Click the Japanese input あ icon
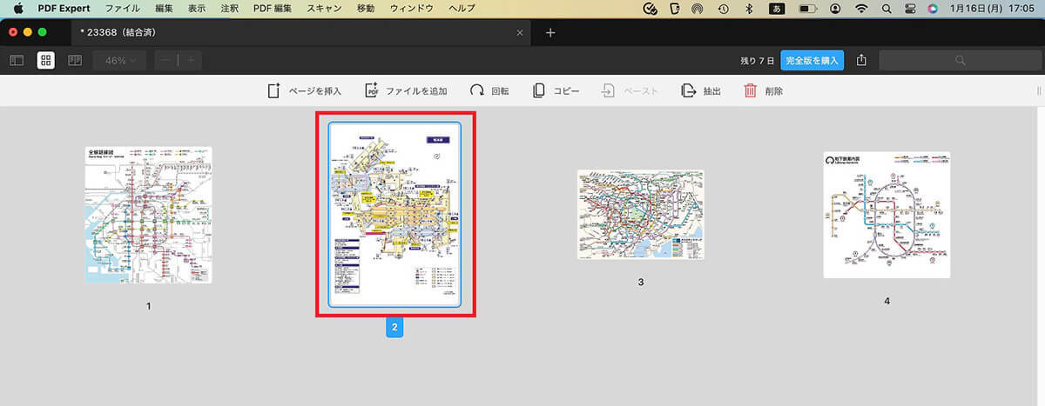The image size is (1045, 406). click(x=777, y=9)
